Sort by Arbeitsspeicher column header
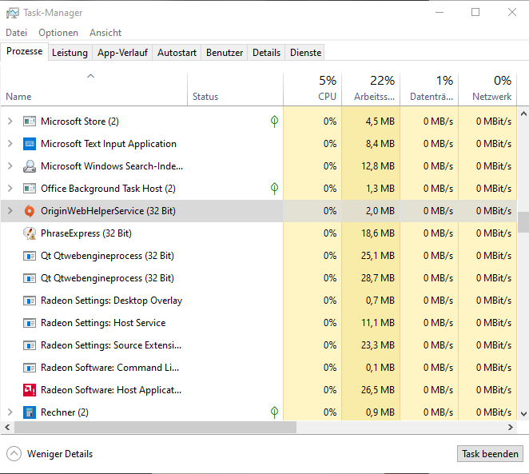 coord(371,88)
